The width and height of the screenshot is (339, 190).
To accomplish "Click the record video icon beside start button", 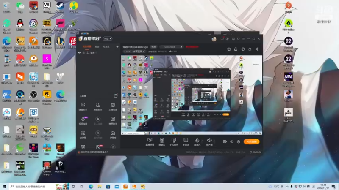I will (225, 141).
